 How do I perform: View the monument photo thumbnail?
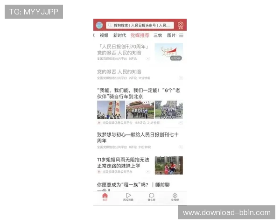tap(111, 110)
